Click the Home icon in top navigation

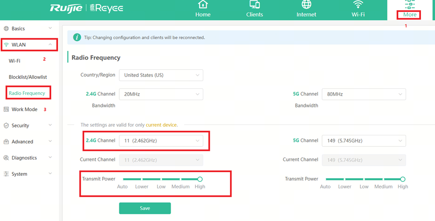[203, 5]
